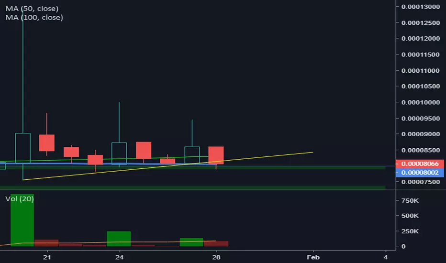Click the 0.00011500 price axis label
Viewport: 446px width, 263px height.
(421, 55)
